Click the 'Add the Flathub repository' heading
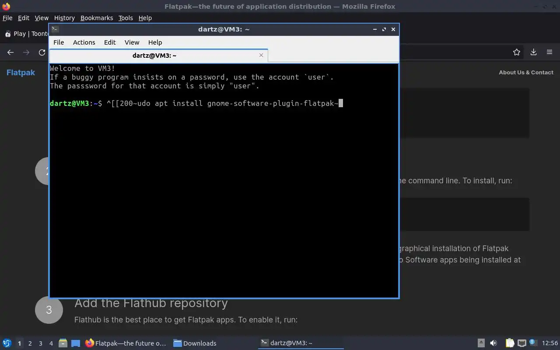Image resolution: width=560 pixels, height=350 pixels. click(151, 303)
